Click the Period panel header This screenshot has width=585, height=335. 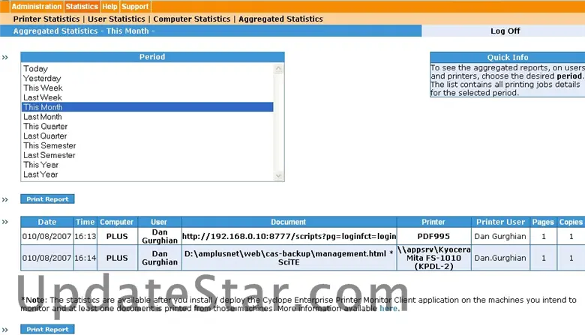click(152, 57)
